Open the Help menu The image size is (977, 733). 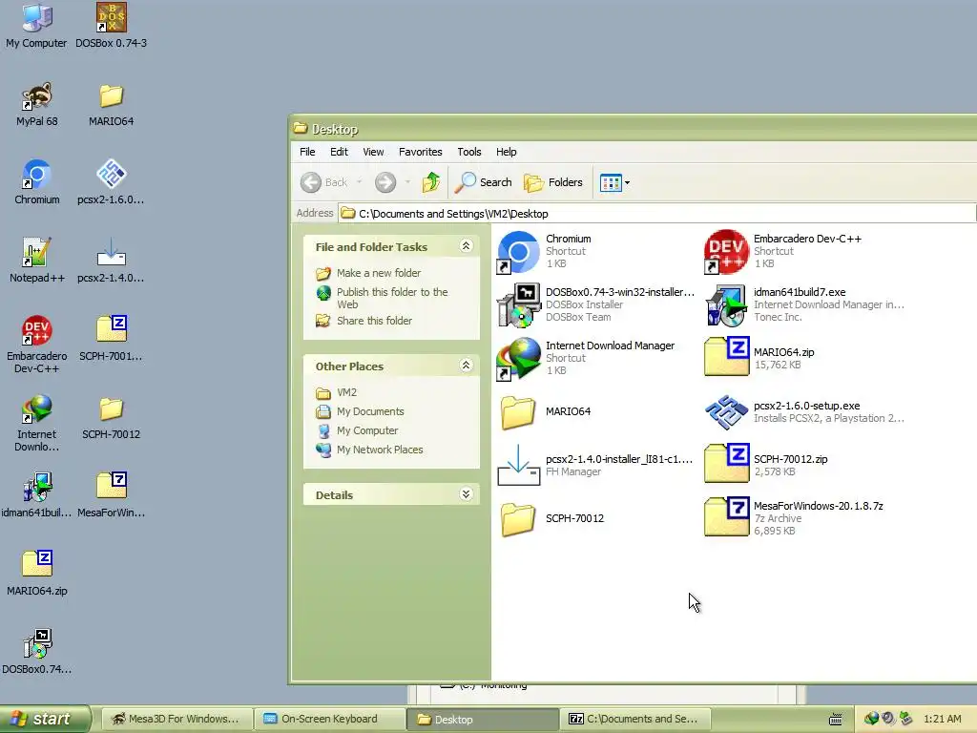pyautogui.click(x=506, y=152)
